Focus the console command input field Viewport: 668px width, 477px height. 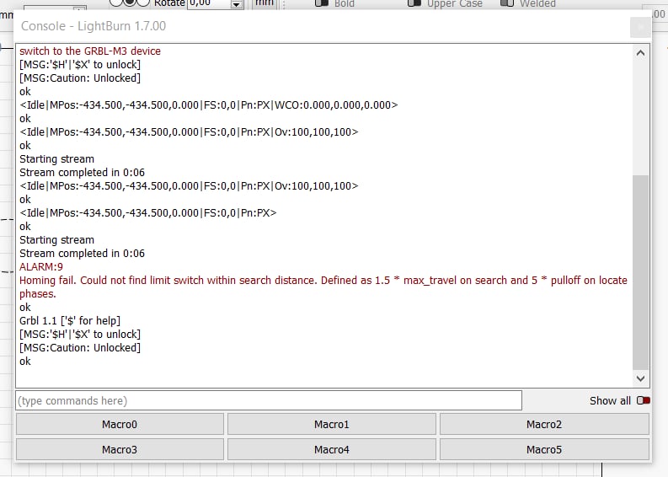coord(268,400)
